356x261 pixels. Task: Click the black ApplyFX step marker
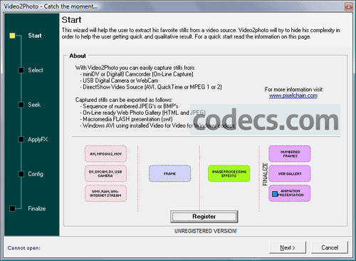point(21,139)
